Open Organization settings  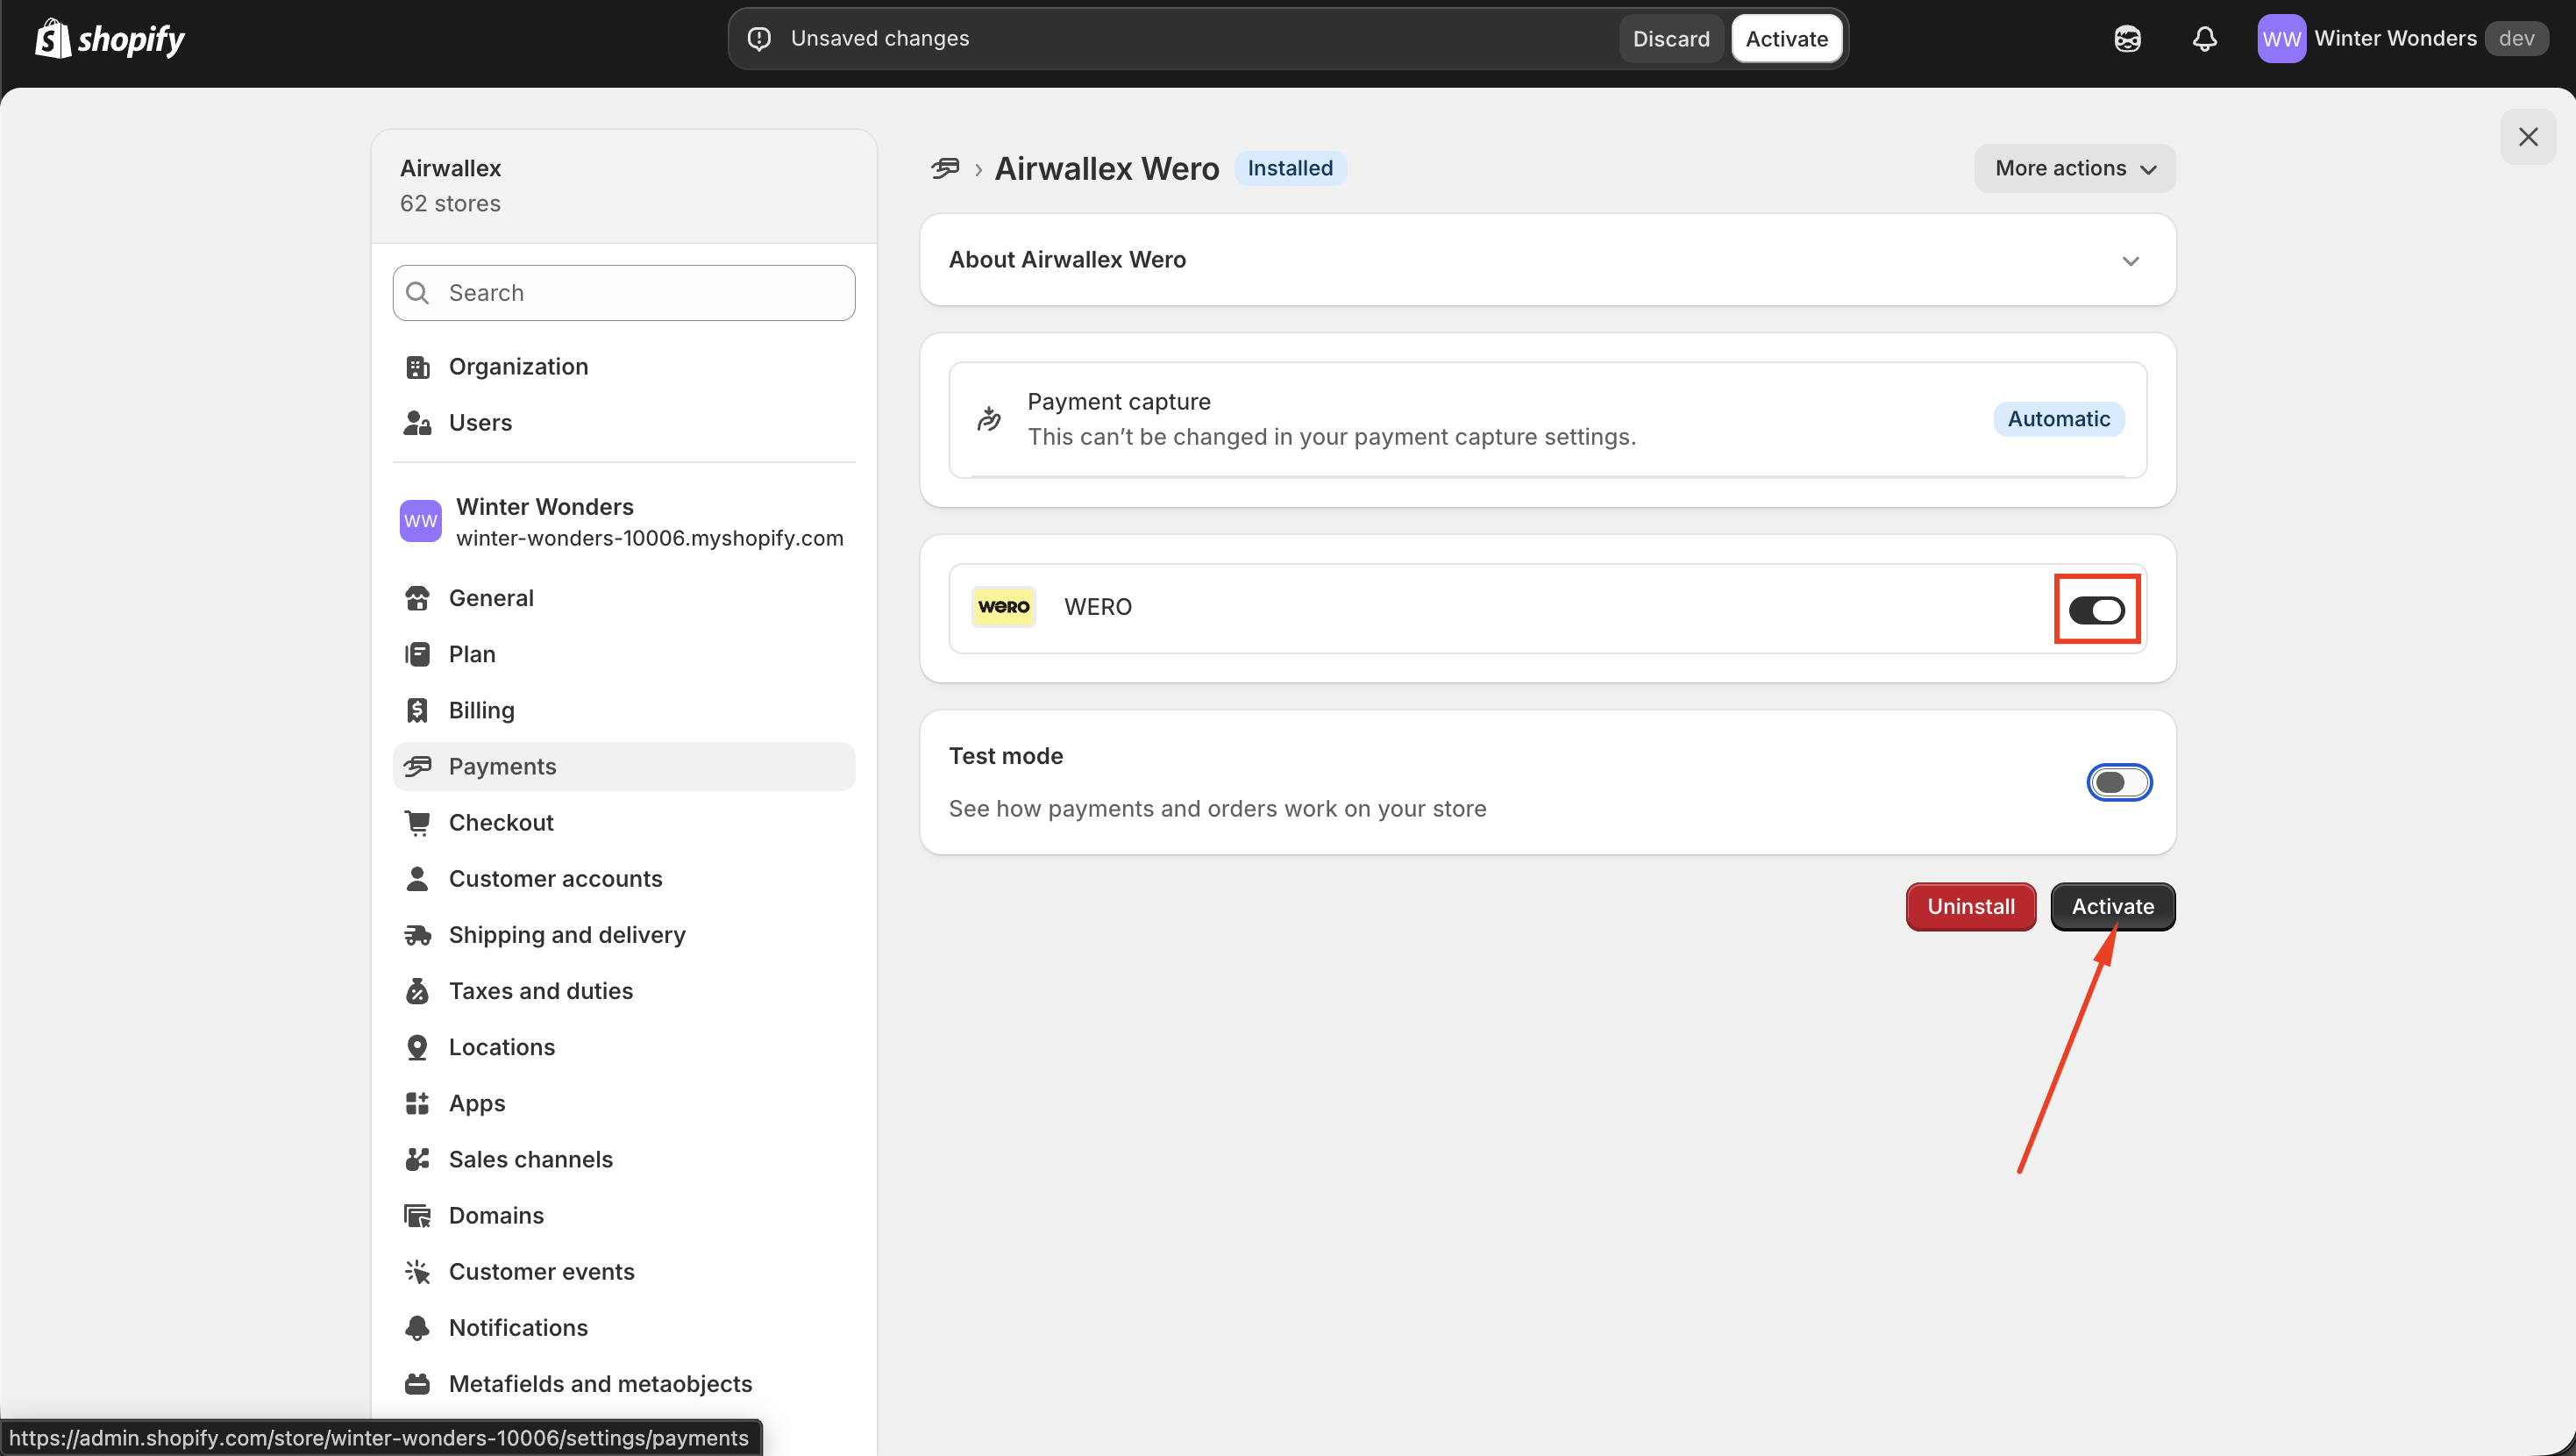(x=624, y=368)
